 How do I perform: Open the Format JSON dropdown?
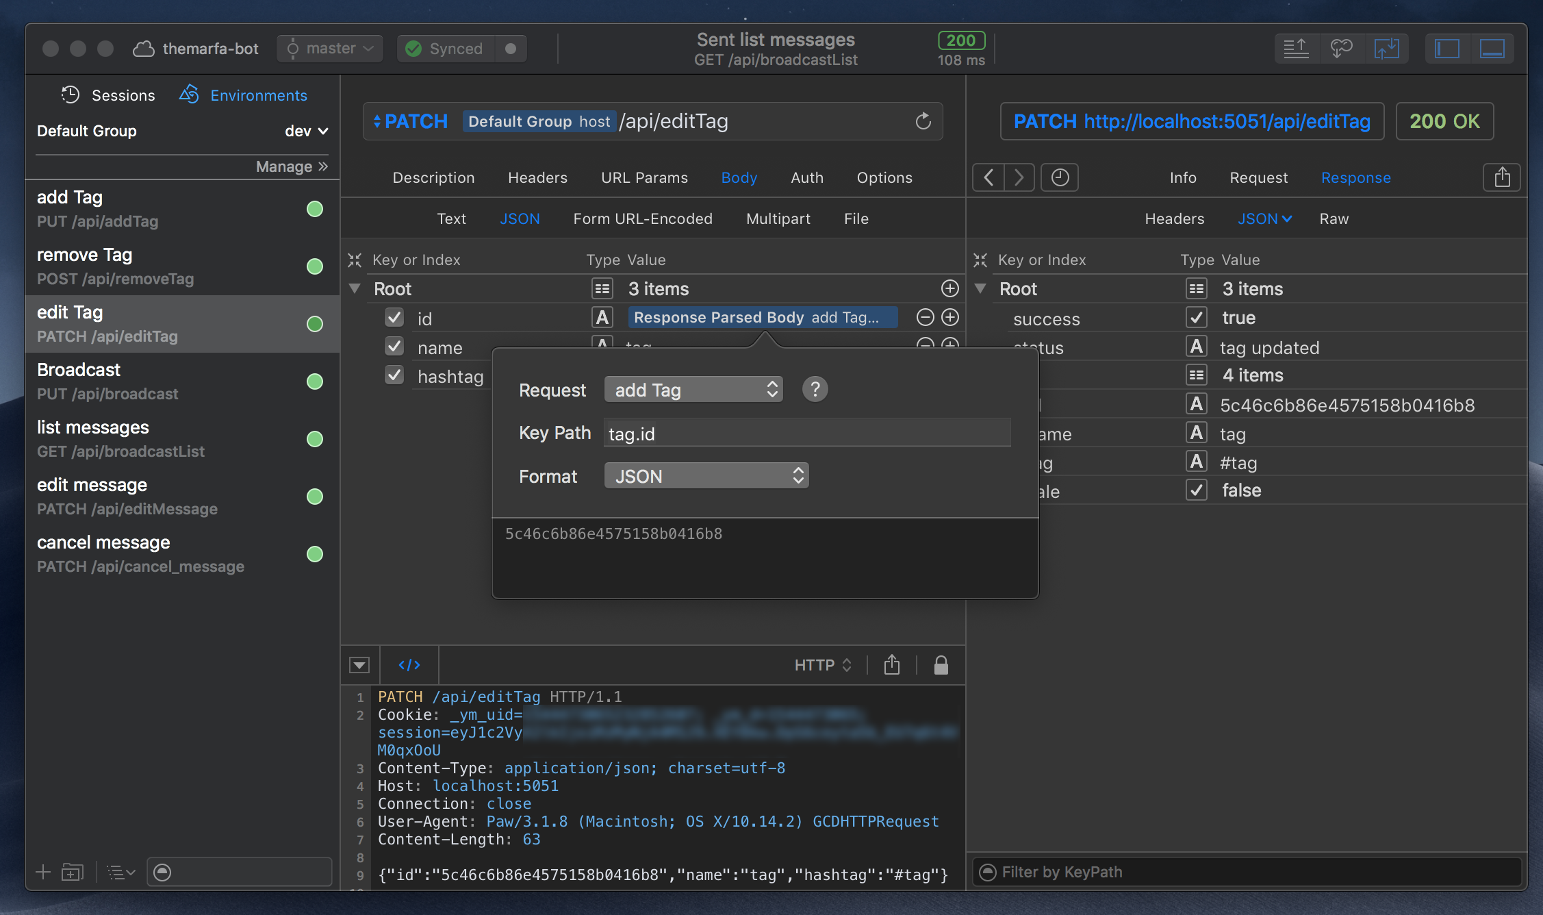coord(706,476)
